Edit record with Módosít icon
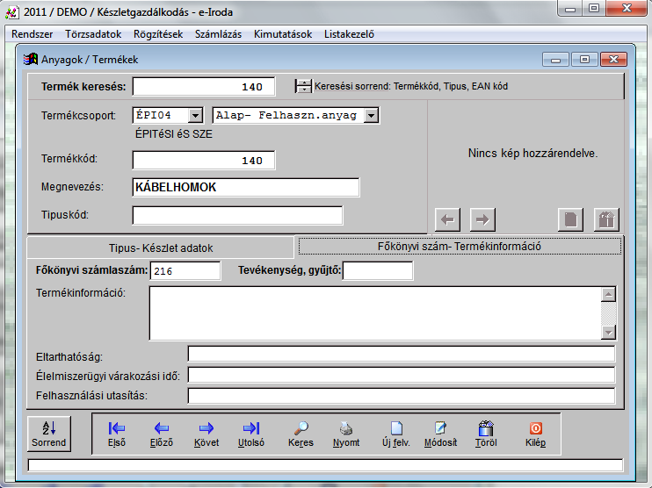Screen dimensions: 652x488 coord(440,433)
